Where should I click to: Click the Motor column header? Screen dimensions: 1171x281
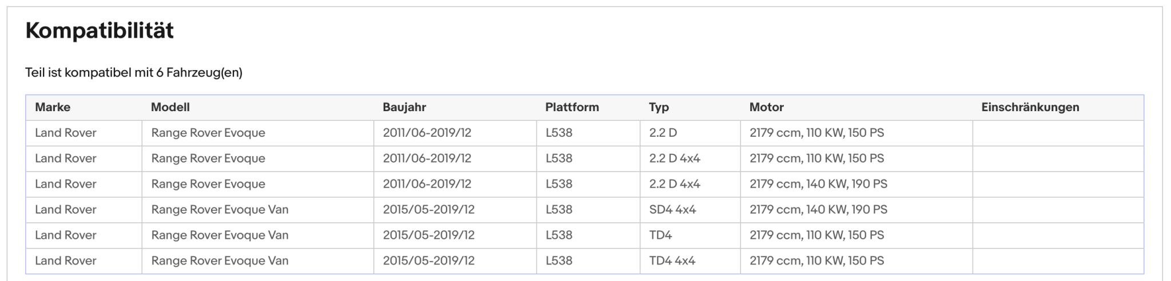click(x=766, y=107)
